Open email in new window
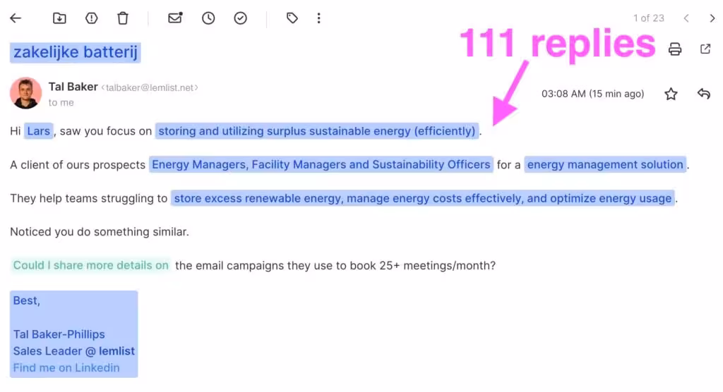Viewport: 723px width, 392px height. [705, 49]
